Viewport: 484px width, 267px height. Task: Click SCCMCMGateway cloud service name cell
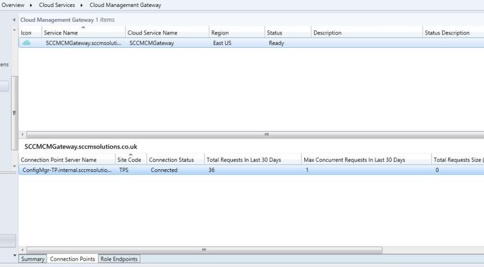click(152, 43)
